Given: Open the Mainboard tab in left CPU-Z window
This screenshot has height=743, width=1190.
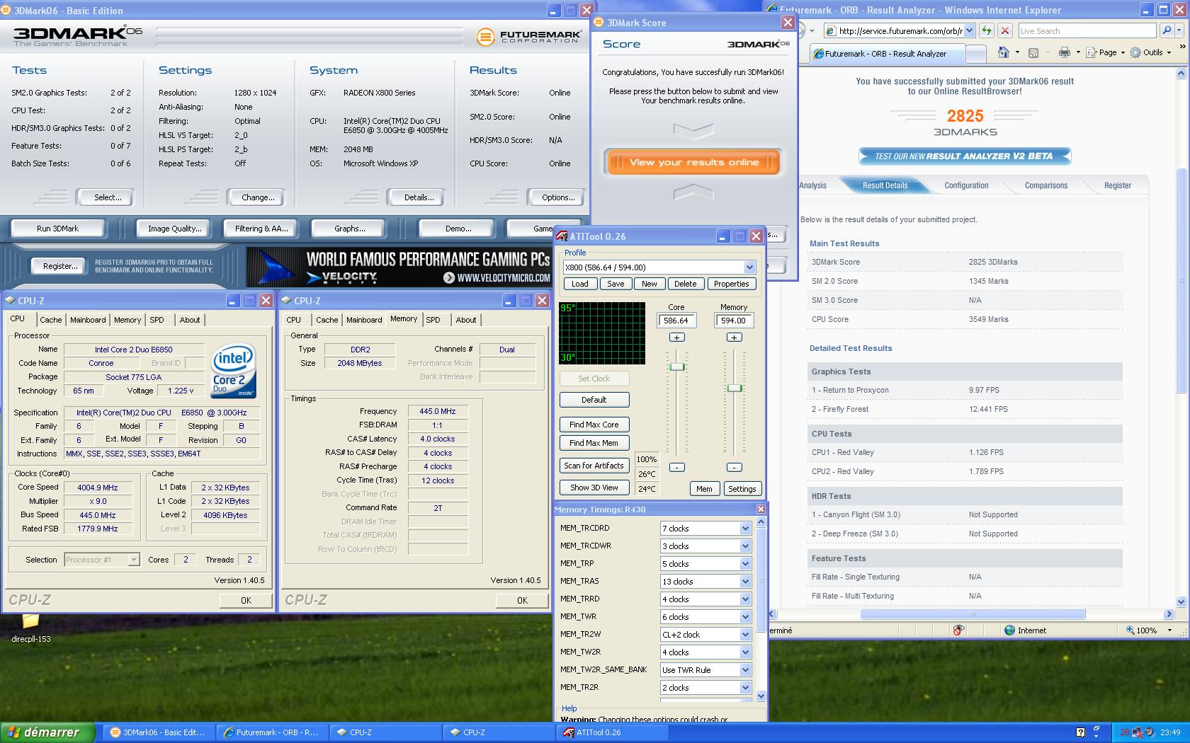Looking at the screenshot, I should coord(88,320).
